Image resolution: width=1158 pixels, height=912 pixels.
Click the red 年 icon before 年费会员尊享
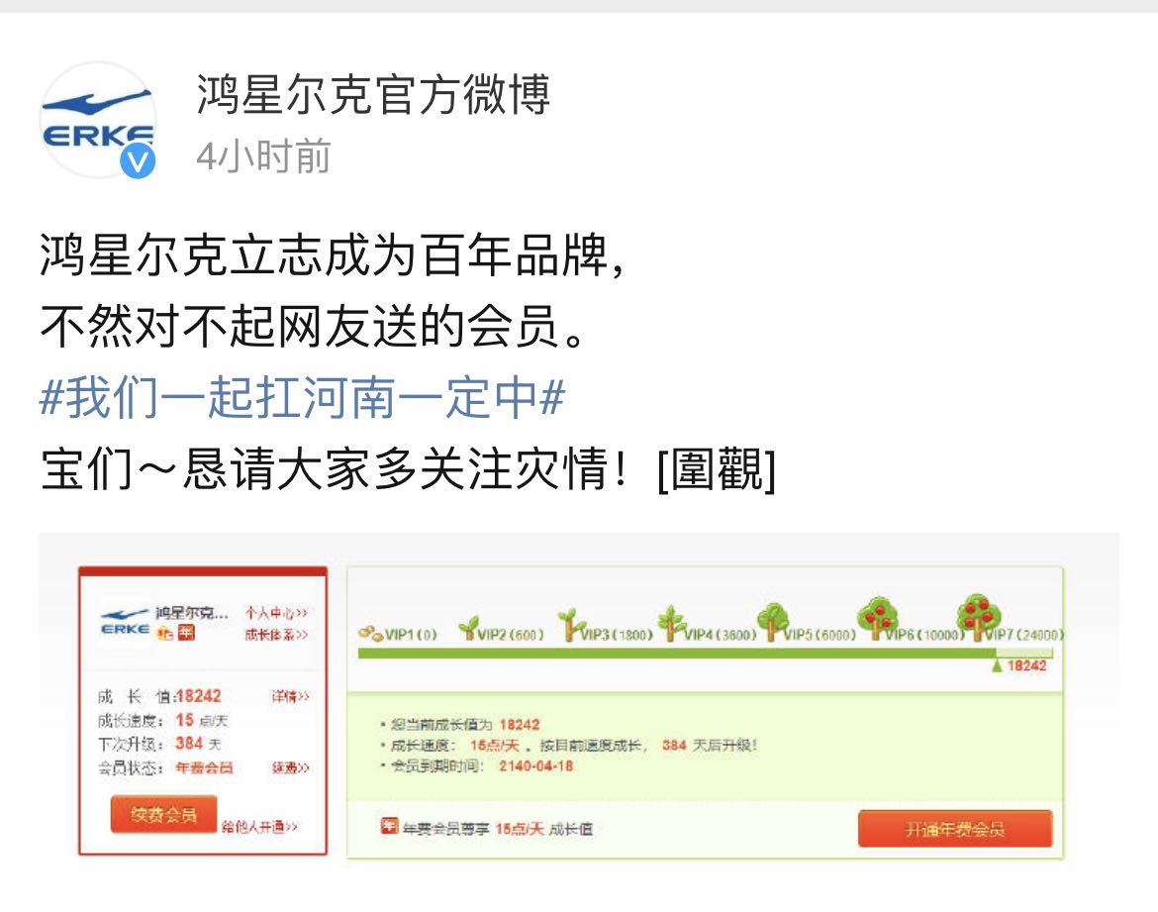pyautogui.click(x=389, y=826)
